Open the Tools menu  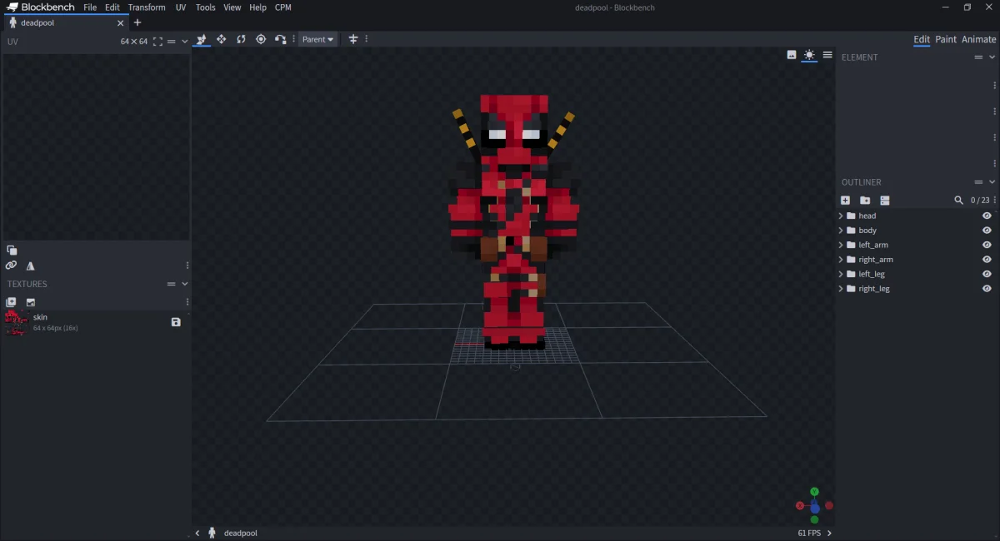click(x=205, y=7)
